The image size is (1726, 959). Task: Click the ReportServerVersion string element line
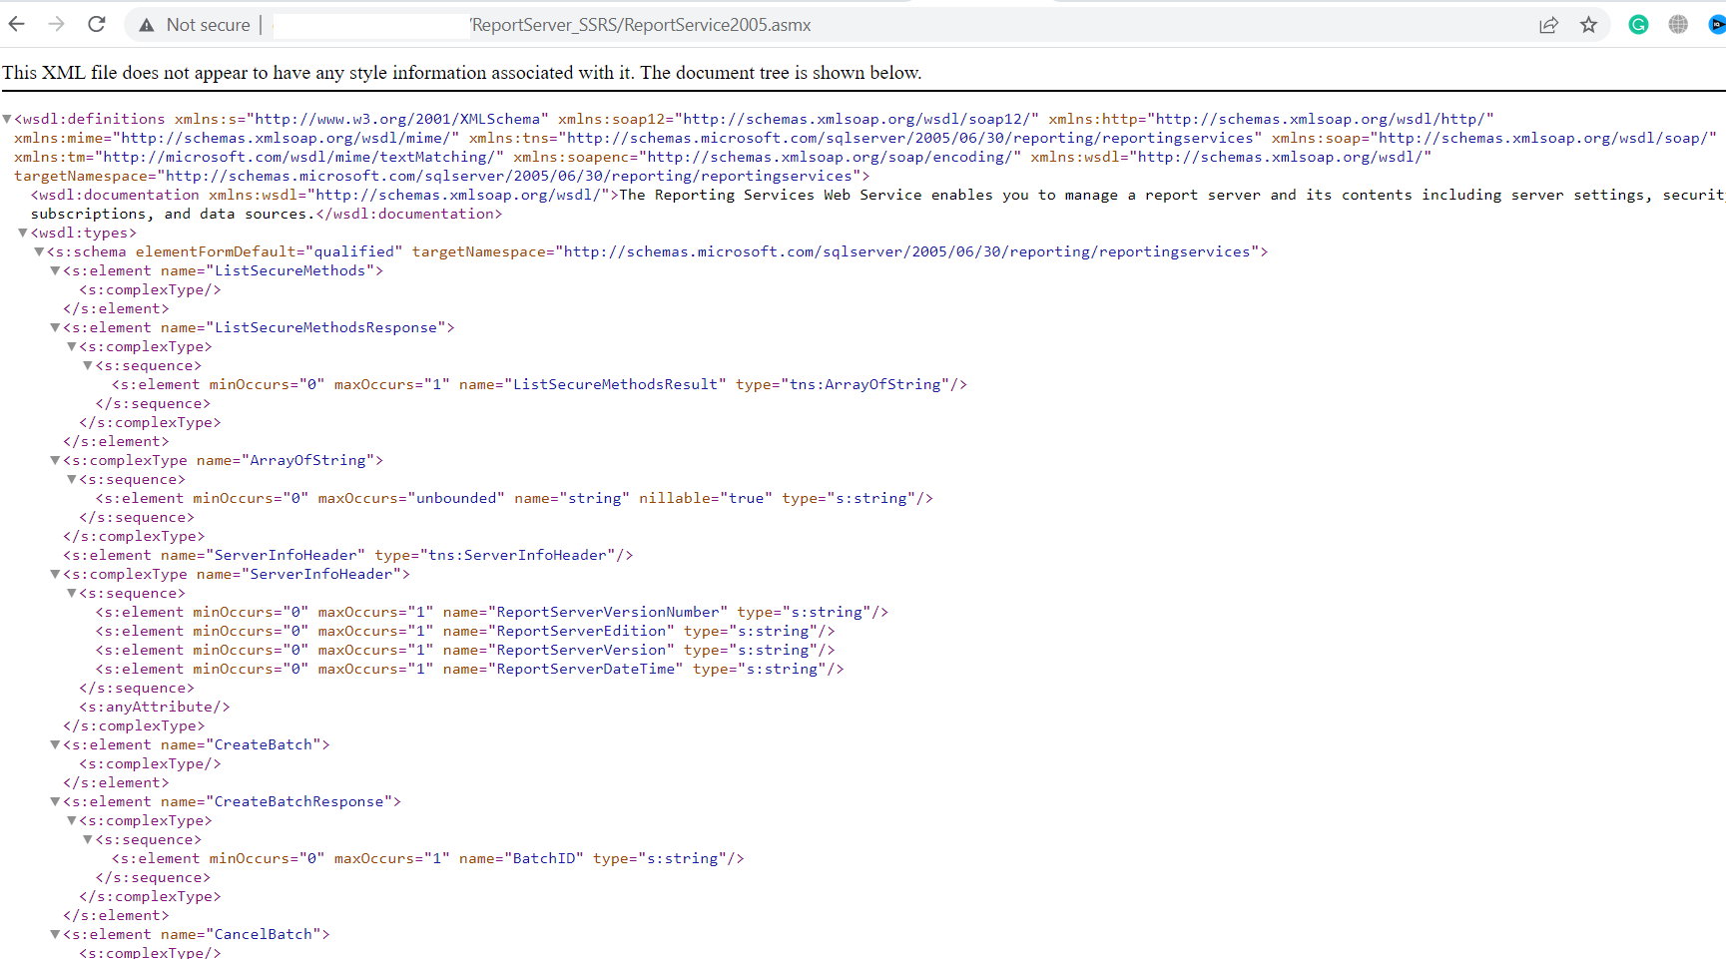[x=465, y=650]
